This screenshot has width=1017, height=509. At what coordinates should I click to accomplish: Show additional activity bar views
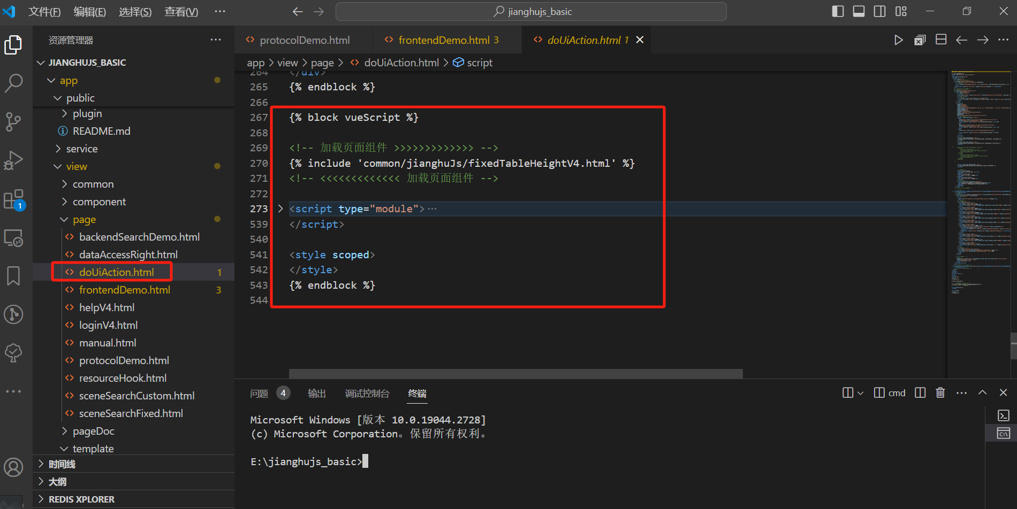(x=13, y=391)
